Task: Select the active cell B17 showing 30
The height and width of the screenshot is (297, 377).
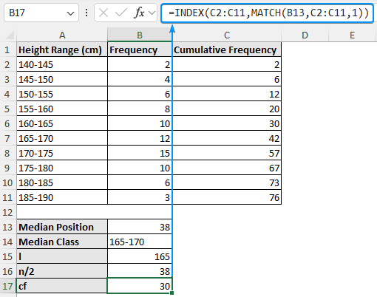Action: 140,286
